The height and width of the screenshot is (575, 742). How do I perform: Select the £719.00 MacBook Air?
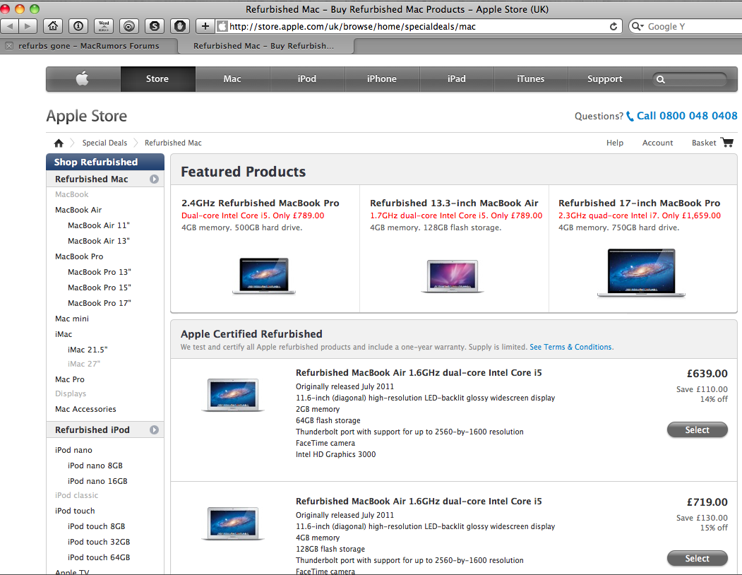click(698, 559)
